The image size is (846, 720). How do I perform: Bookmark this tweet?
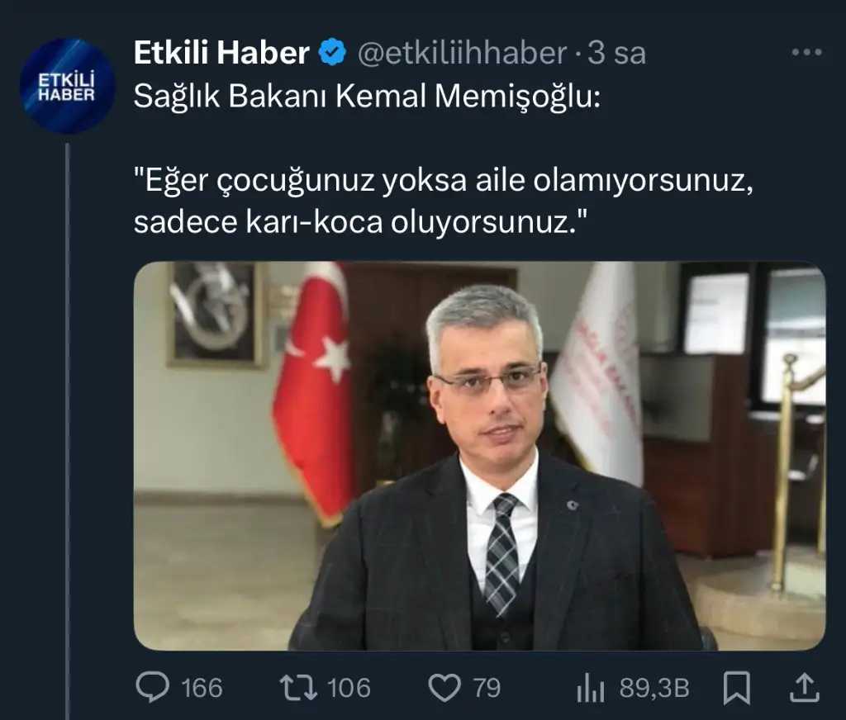(736, 688)
